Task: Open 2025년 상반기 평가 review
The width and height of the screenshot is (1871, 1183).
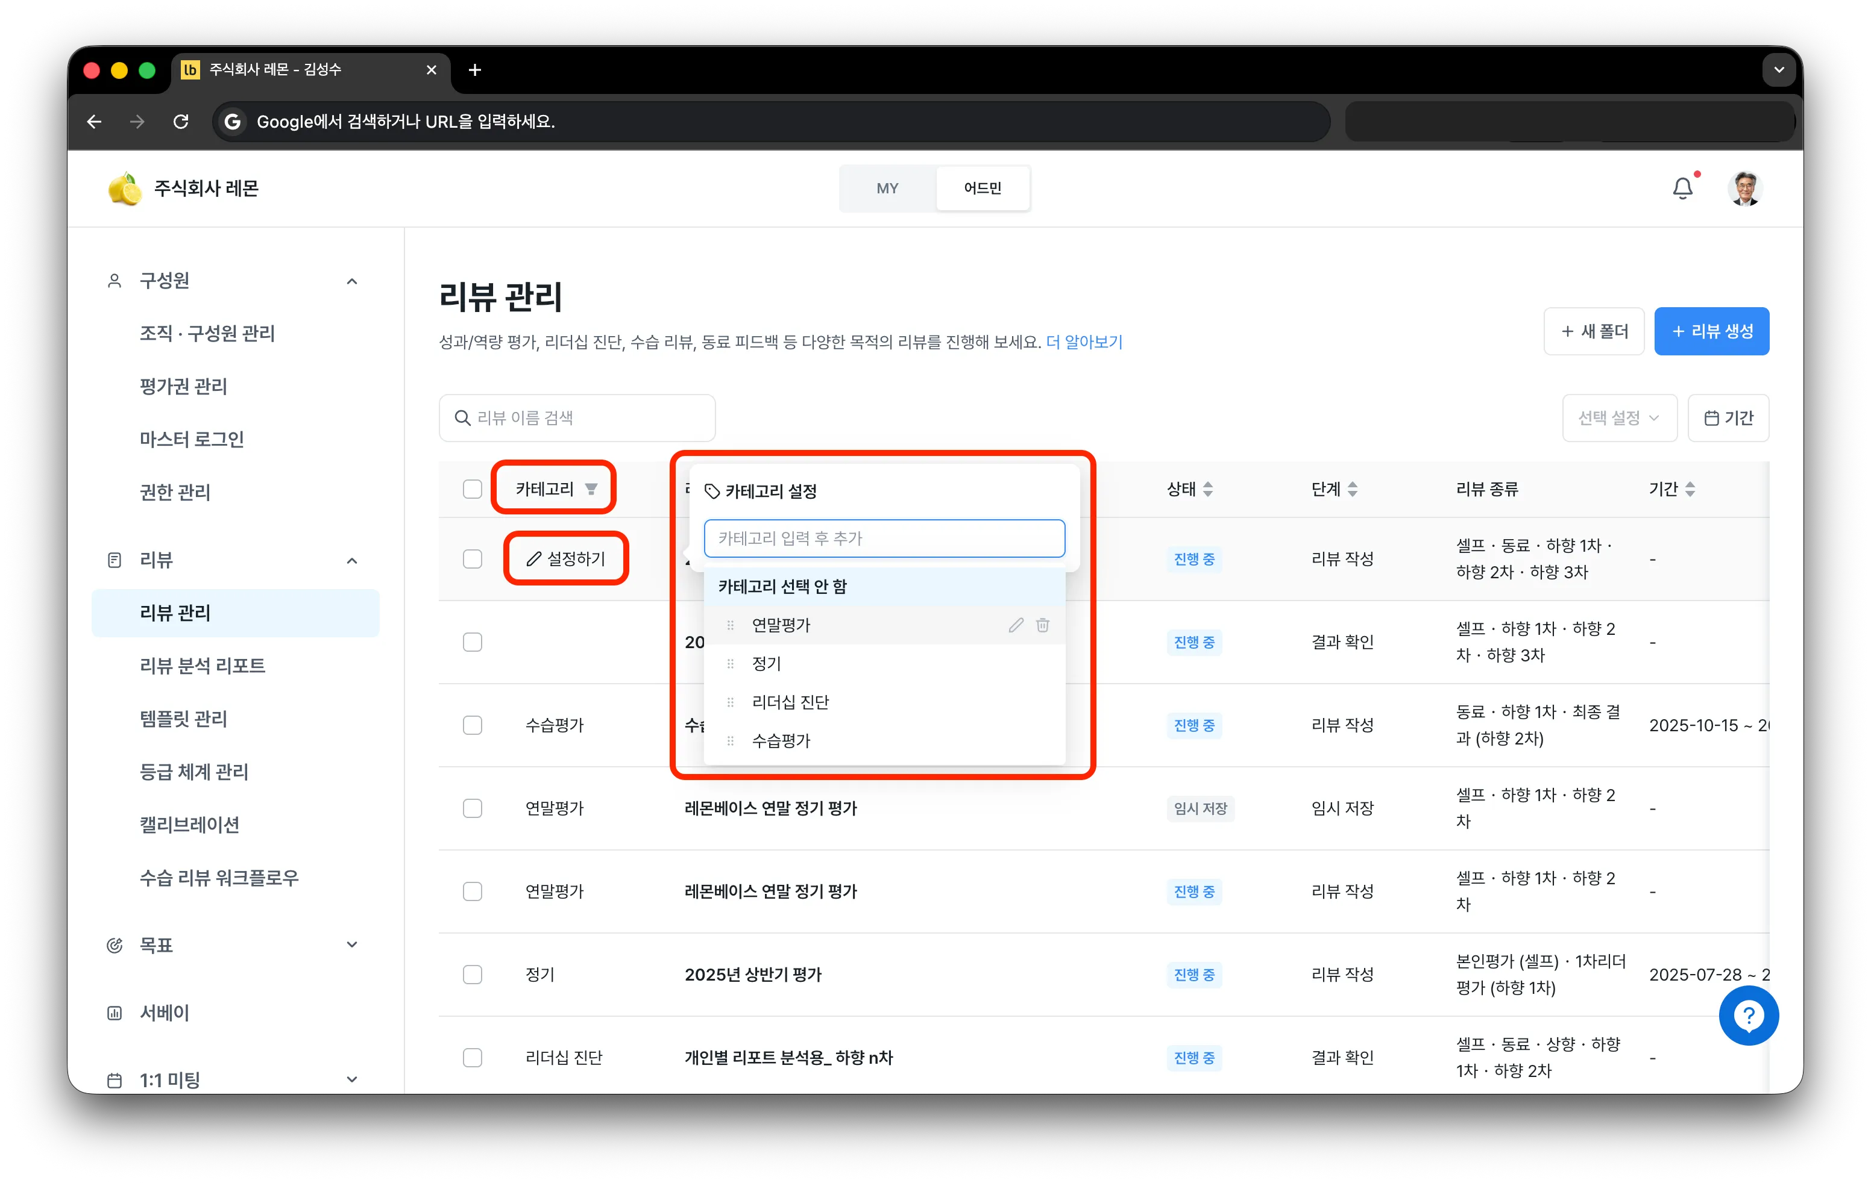Action: (753, 974)
